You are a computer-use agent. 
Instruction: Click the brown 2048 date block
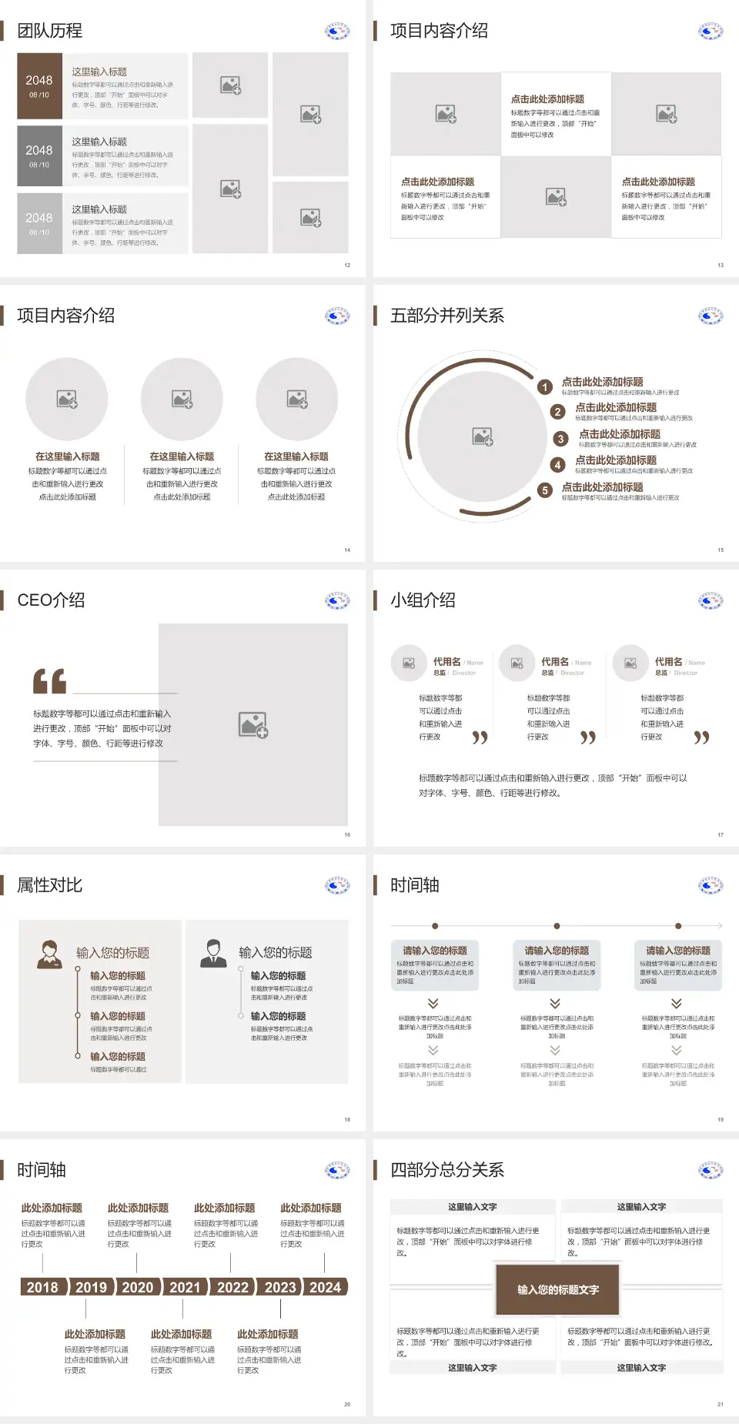coord(39,86)
